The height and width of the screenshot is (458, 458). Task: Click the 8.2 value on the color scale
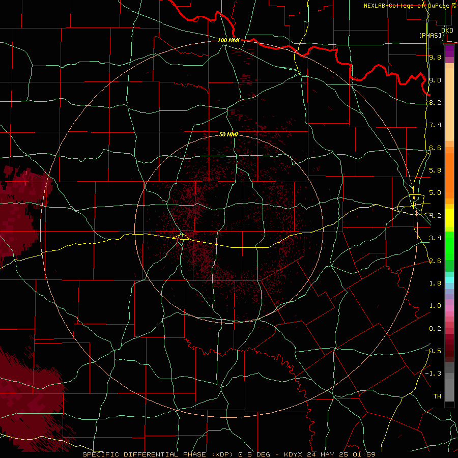coord(435,102)
